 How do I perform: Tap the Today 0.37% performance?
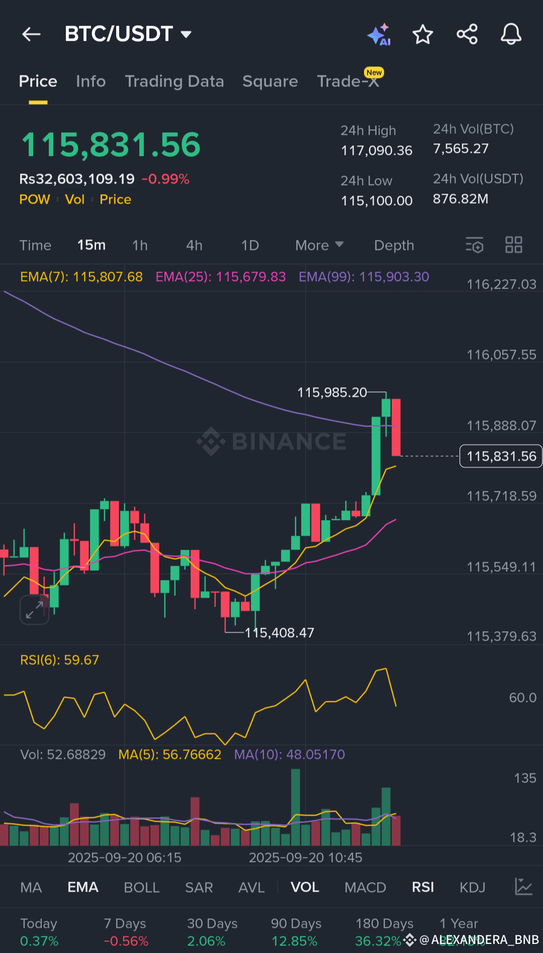[x=39, y=932]
